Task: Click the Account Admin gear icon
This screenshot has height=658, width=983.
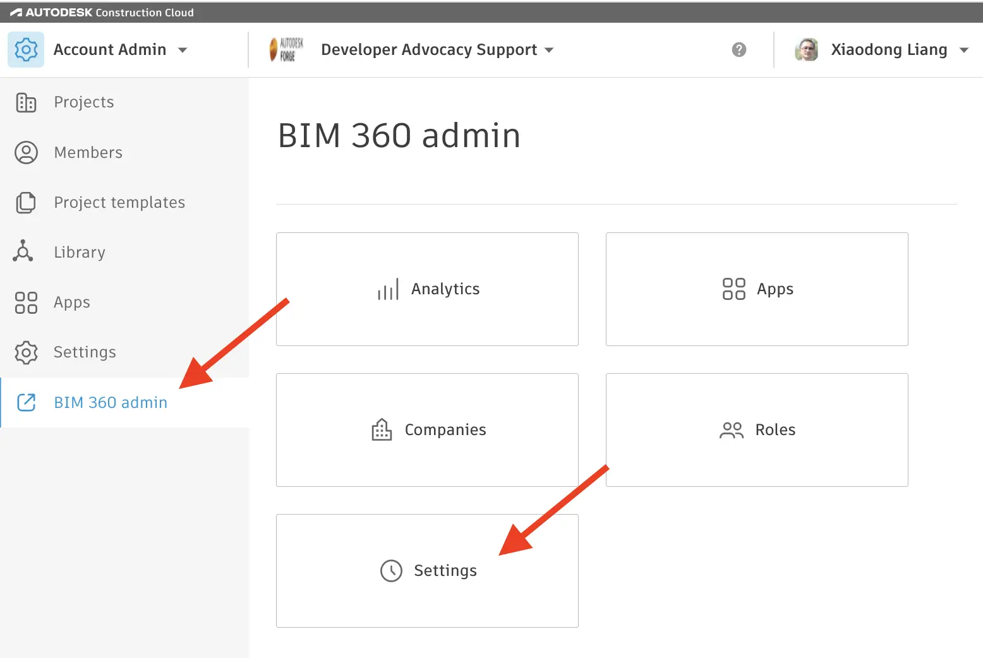Action: pos(26,49)
